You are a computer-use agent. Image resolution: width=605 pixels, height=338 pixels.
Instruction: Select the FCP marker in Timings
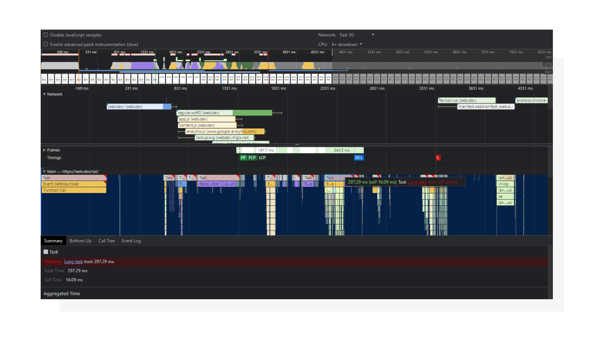pos(252,158)
